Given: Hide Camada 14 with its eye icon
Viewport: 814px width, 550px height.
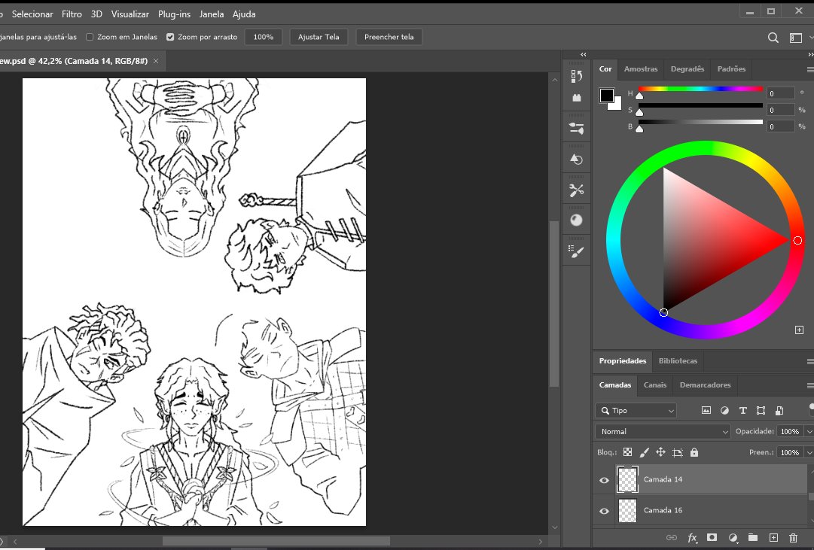Looking at the screenshot, I should pos(604,480).
